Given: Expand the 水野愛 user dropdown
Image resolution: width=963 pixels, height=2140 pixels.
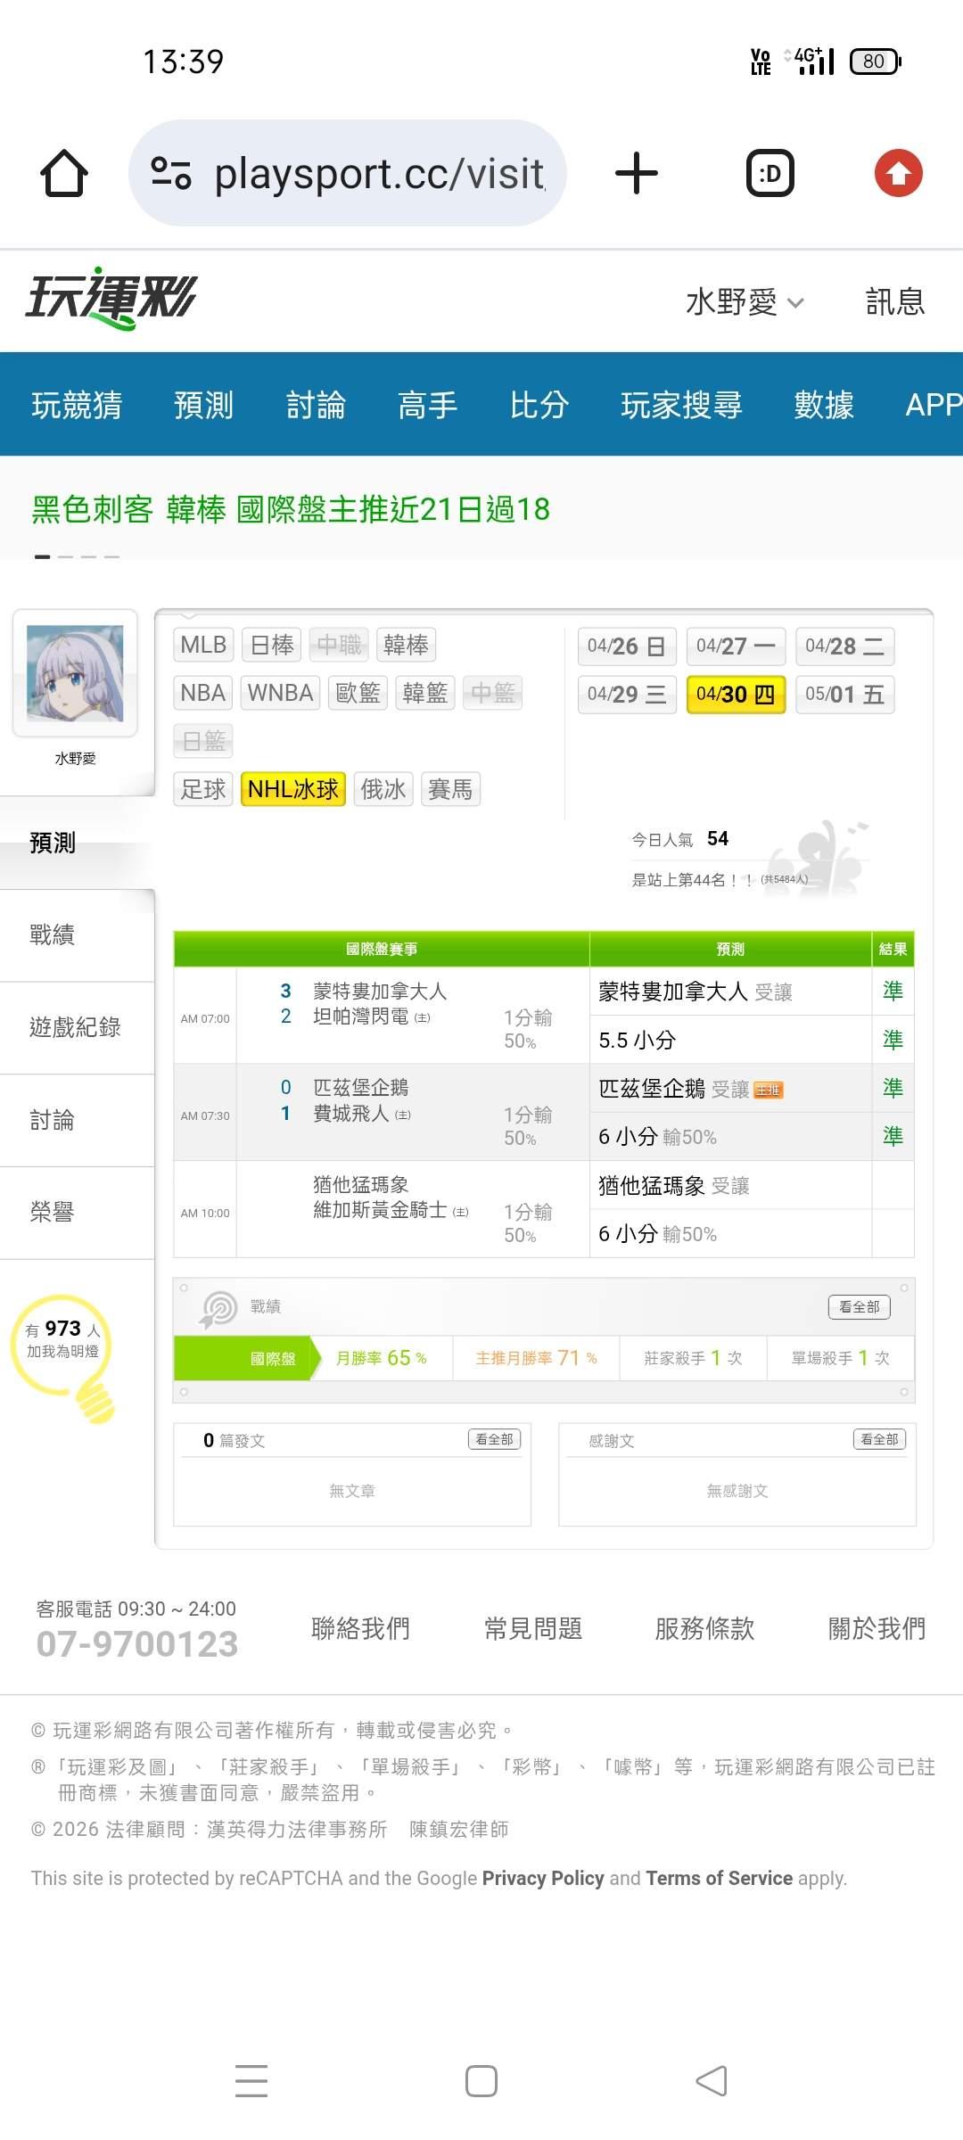Looking at the screenshot, I should (x=745, y=302).
